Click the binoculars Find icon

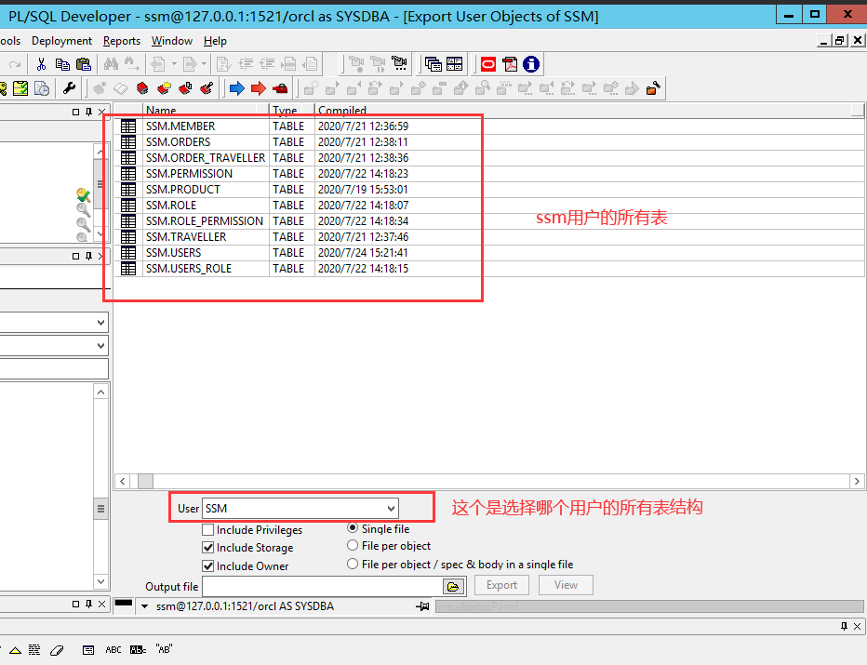click(x=111, y=65)
